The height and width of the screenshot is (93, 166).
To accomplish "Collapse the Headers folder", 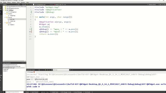I will 5,14.
